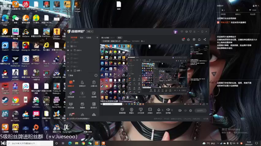
Task: Open Microsoft Edge desktop icon
Action: pyautogui.click(x=5, y=20)
